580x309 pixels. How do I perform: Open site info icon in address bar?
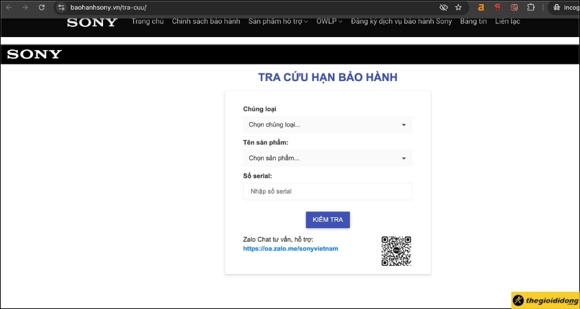click(61, 8)
